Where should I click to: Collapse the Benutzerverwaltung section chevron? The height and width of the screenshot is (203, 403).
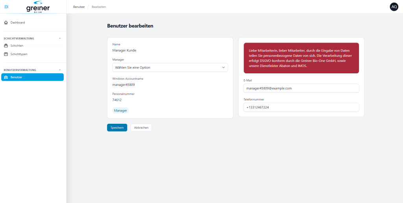(60, 70)
